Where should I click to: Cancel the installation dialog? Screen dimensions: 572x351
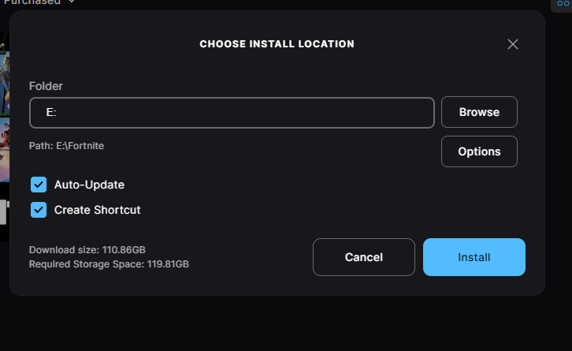(x=363, y=257)
